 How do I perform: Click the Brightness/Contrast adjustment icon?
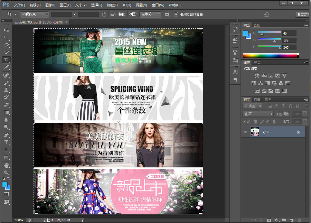point(257,75)
